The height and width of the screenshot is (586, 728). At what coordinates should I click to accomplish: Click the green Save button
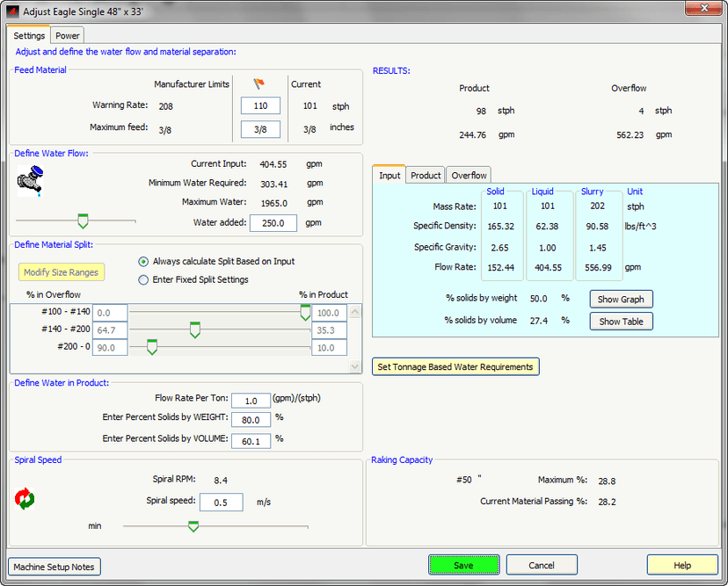coord(463,565)
